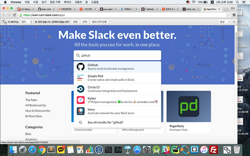Viewport: 250px width, 156px height.
Task: Open All Buttoned Up featured list
Action: point(35,105)
